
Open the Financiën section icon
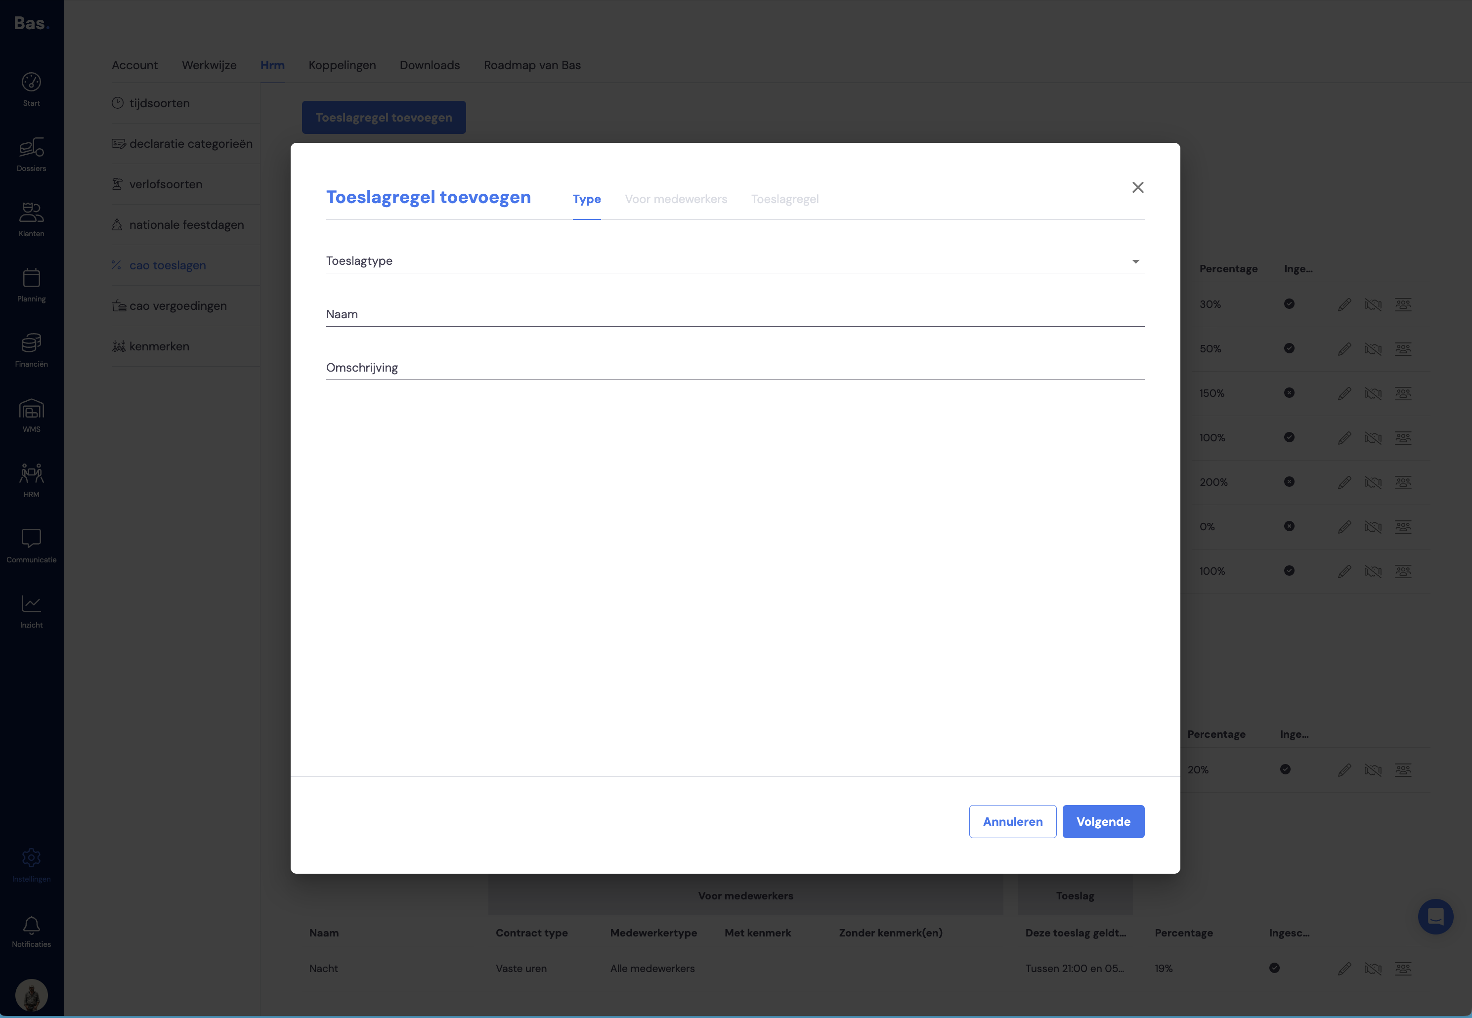(31, 342)
